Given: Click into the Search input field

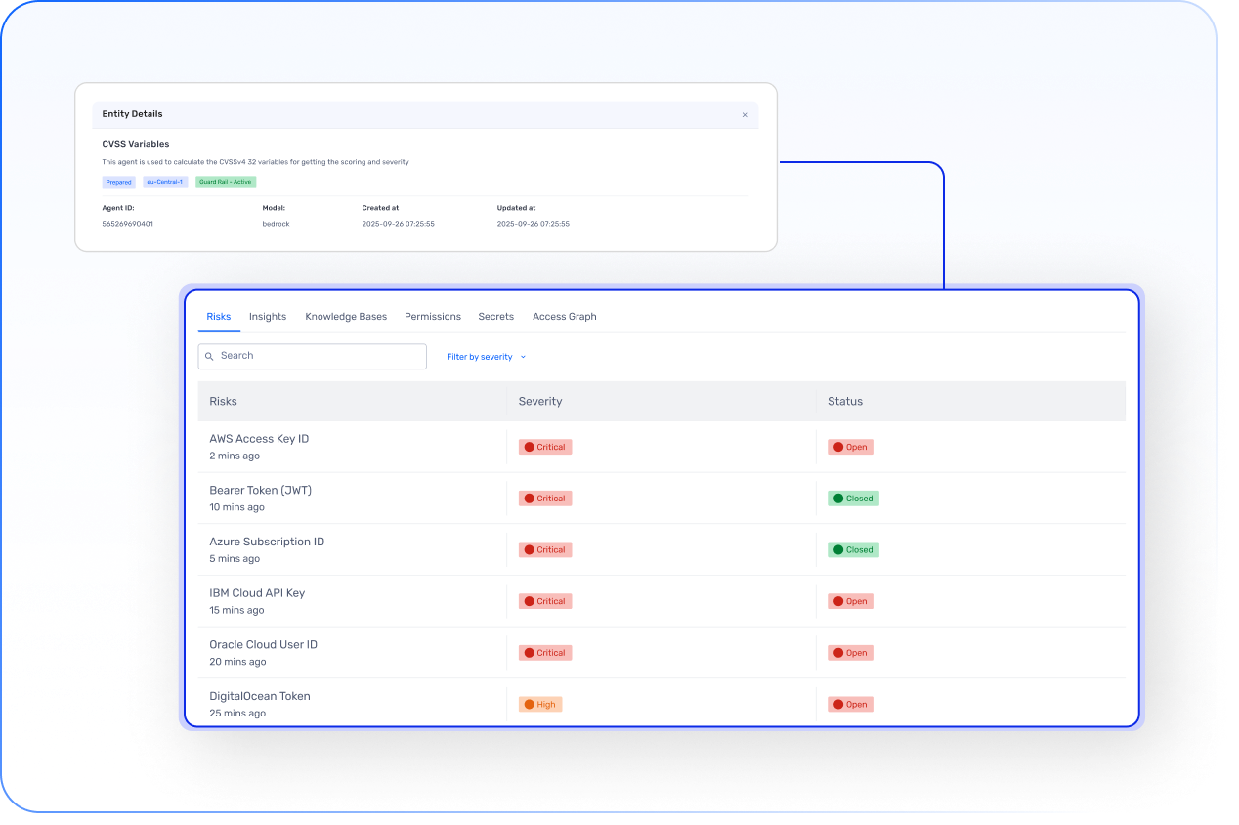Looking at the screenshot, I should tap(313, 357).
